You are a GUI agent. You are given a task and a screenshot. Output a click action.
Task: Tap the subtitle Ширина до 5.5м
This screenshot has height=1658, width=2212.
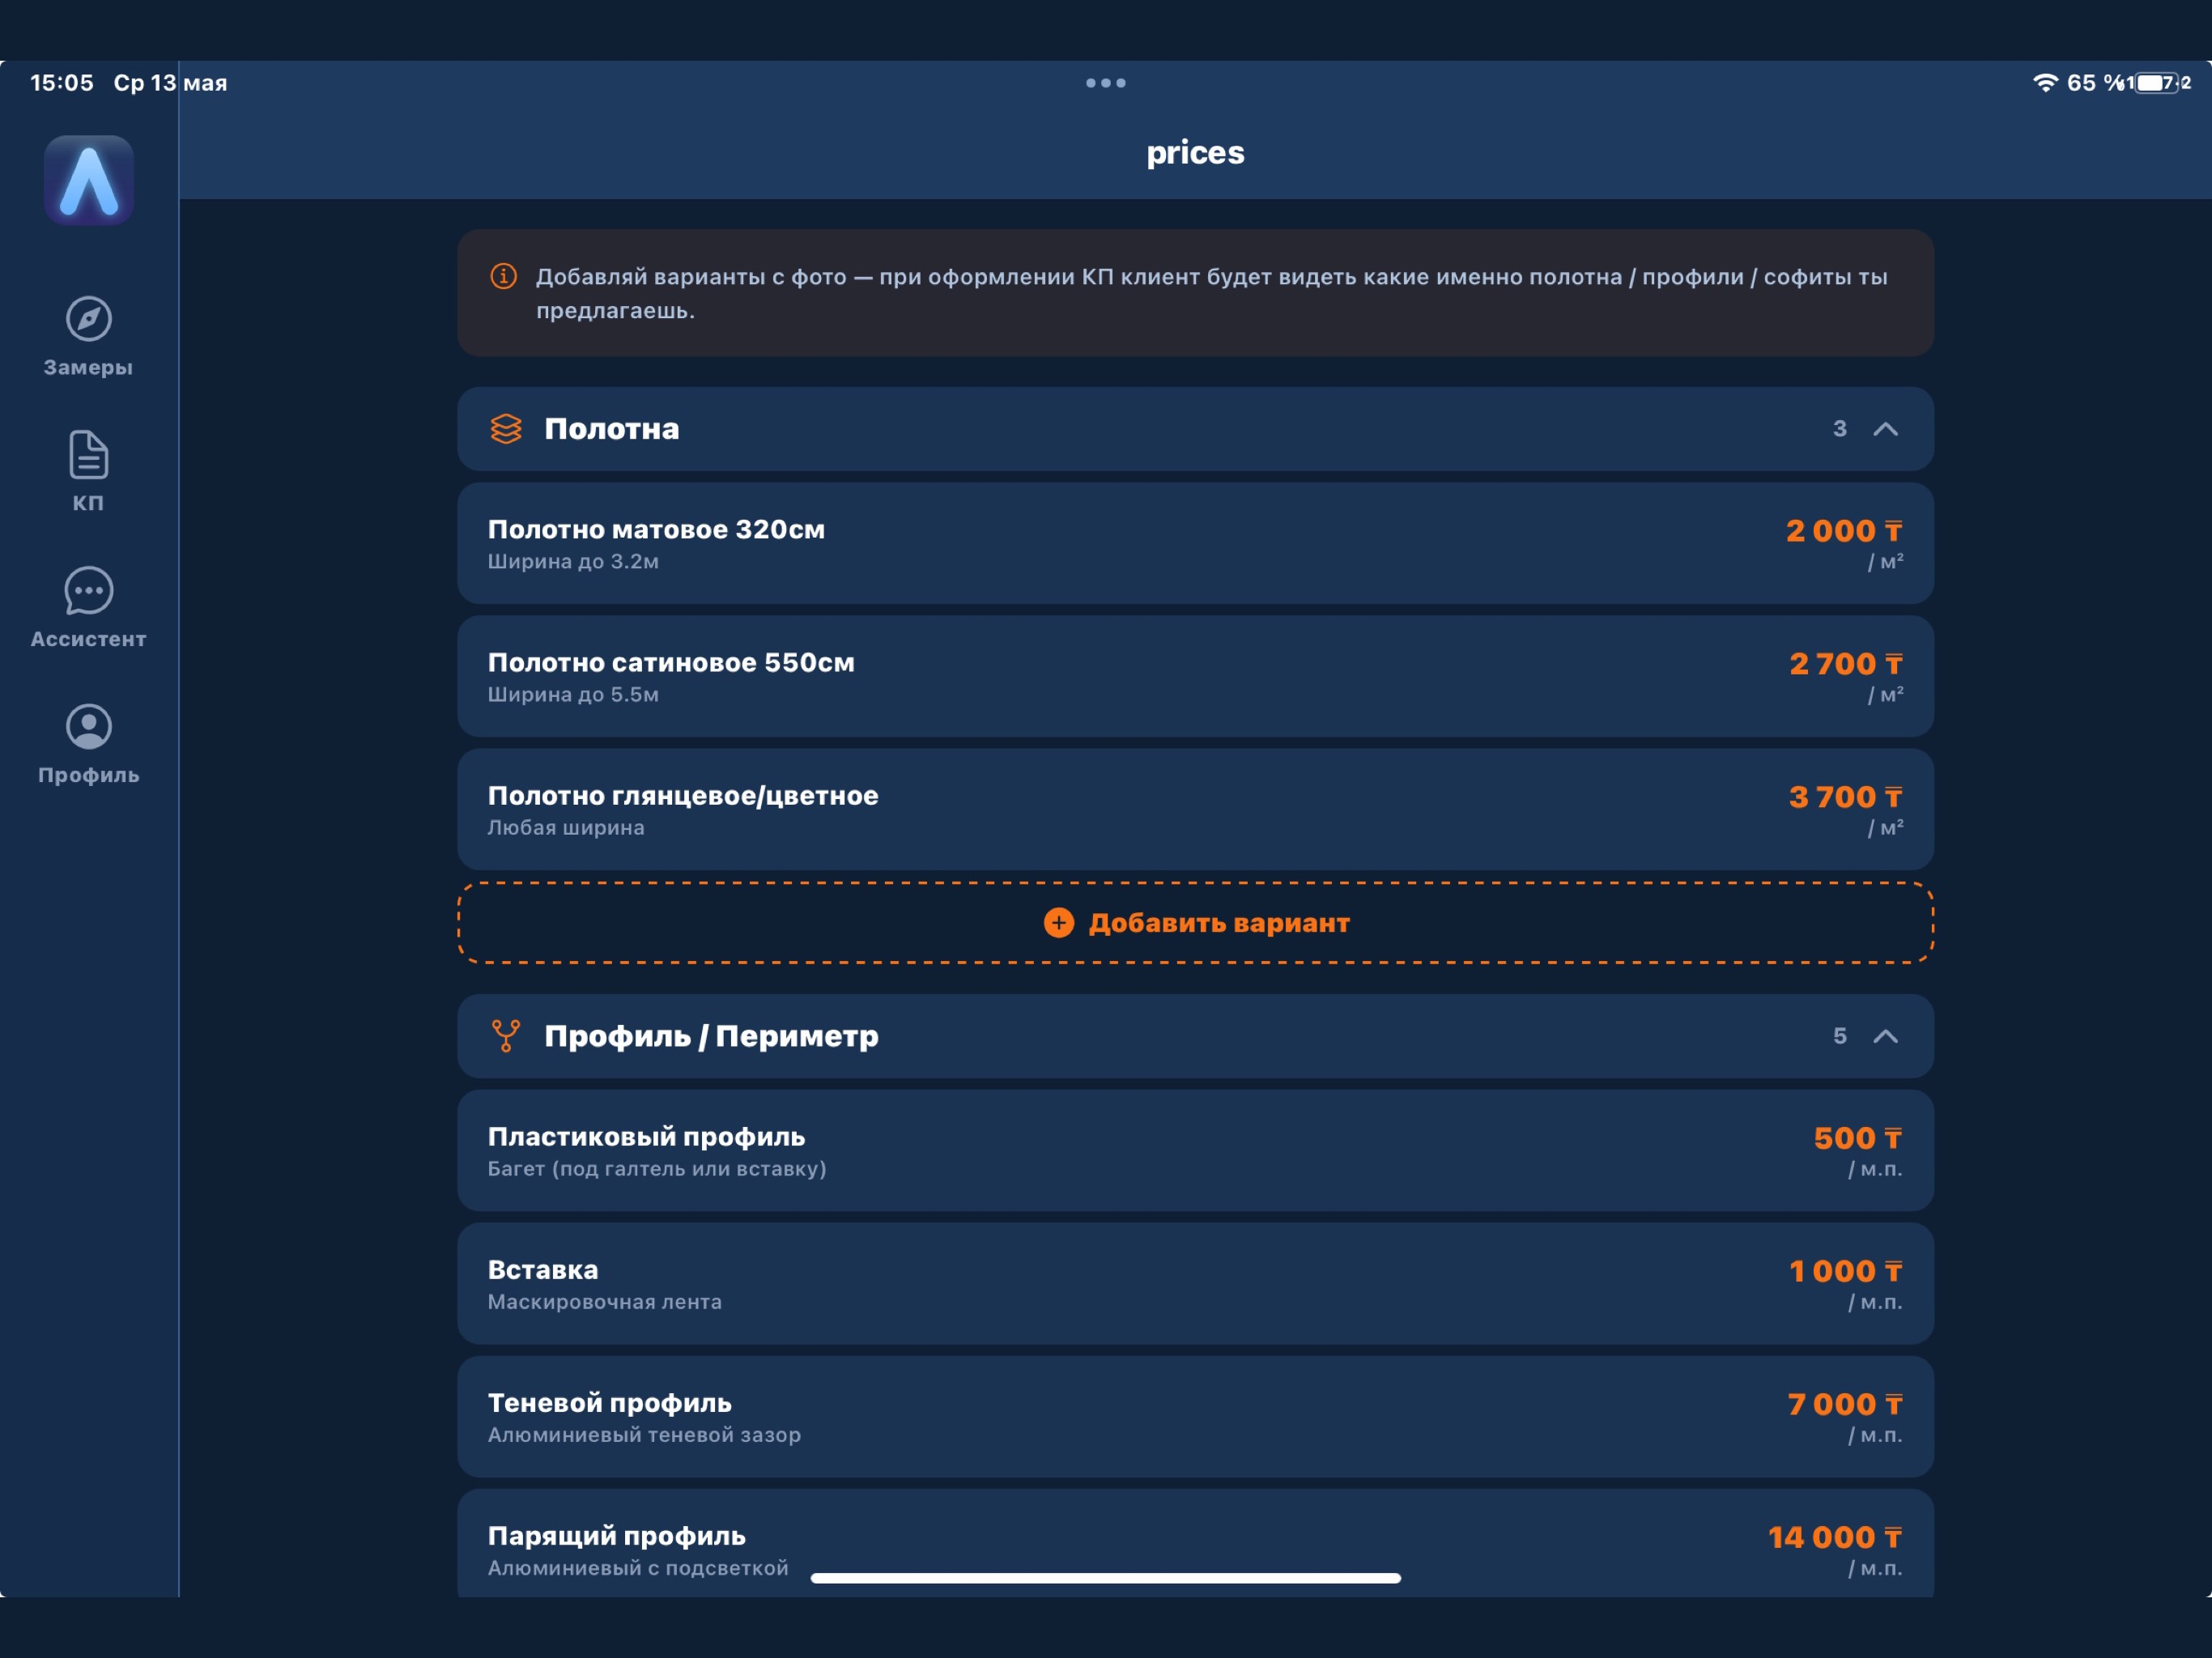(573, 695)
